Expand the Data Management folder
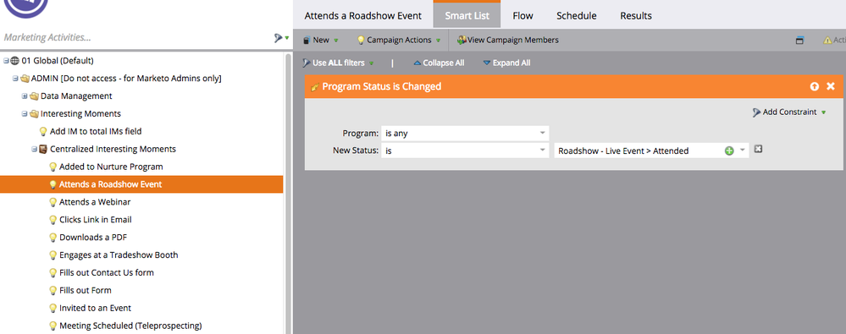 25,96
